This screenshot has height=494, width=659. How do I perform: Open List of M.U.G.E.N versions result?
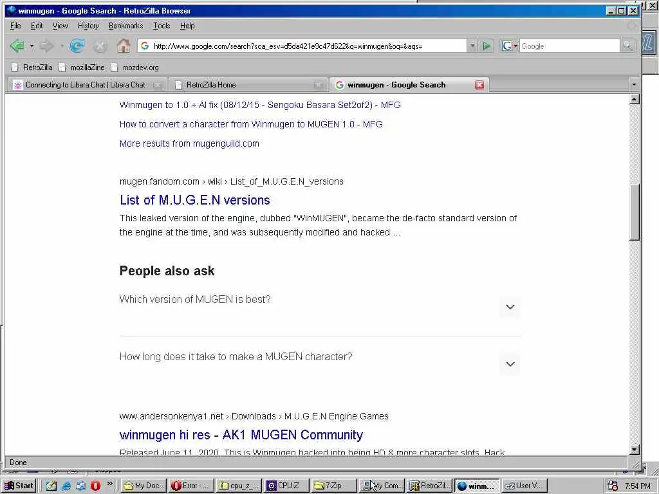click(194, 200)
